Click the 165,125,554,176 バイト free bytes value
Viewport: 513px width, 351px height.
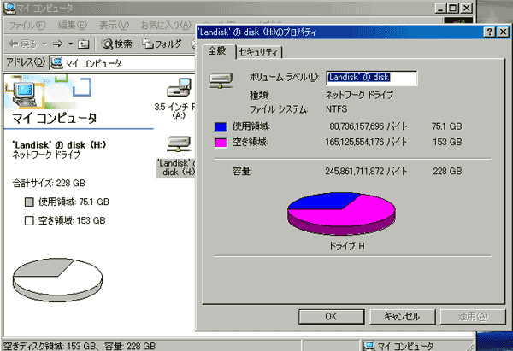366,142
